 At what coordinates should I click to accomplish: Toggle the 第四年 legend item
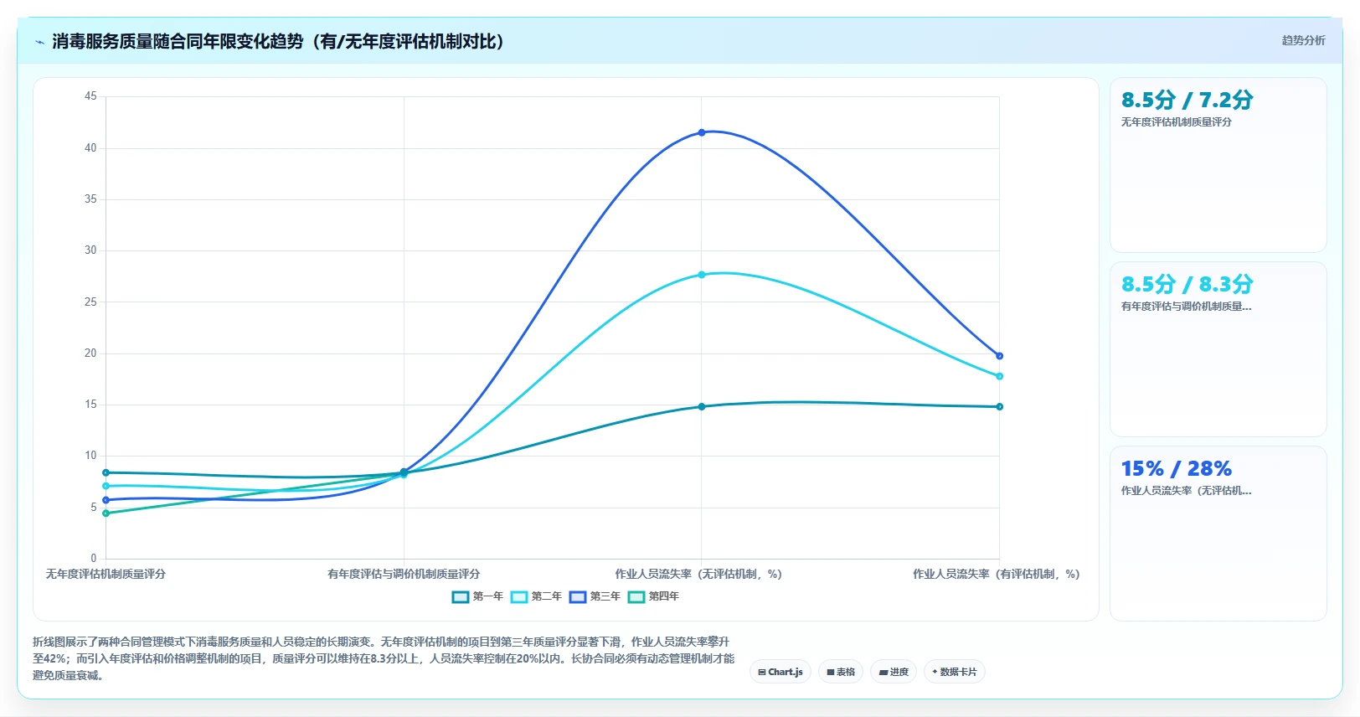[x=653, y=596]
